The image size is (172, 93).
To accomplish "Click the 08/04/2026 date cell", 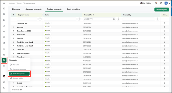I will pyautogui.click(x=87, y=24).
